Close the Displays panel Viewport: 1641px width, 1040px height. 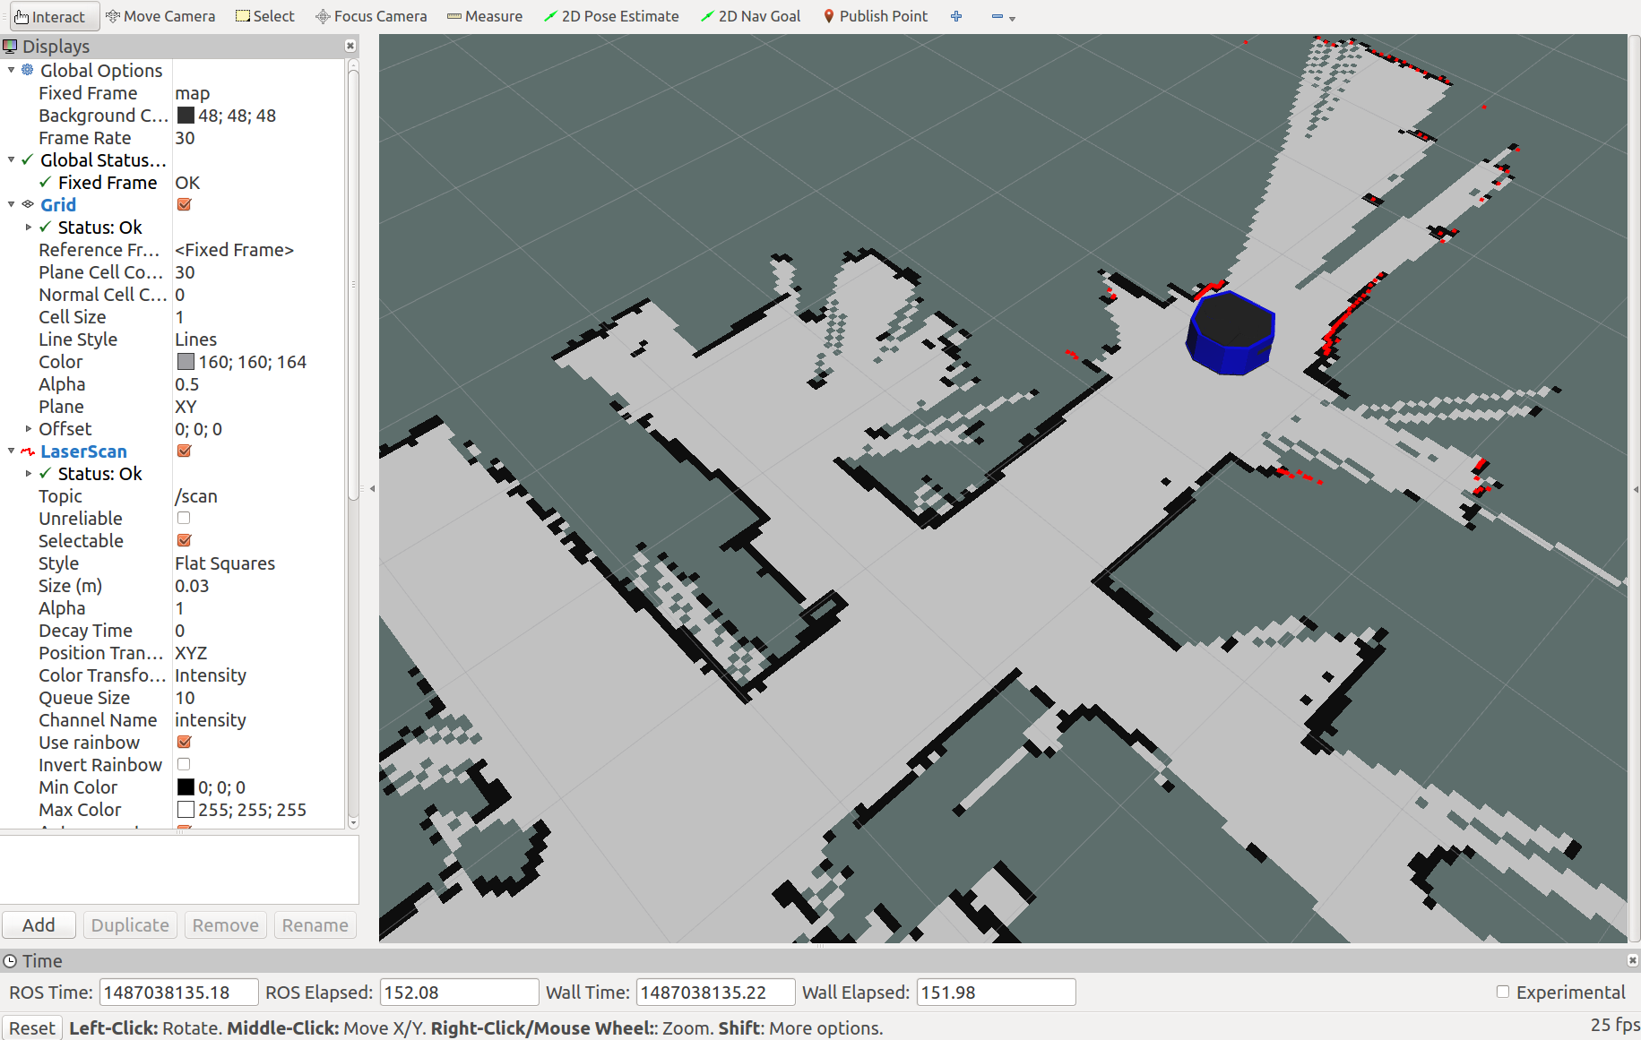(350, 46)
